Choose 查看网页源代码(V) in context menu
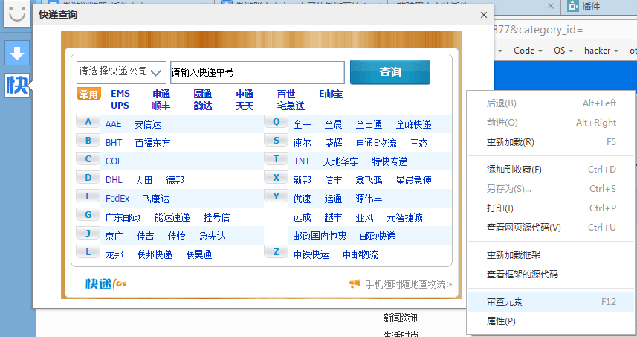This screenshot has height=337, width=637. 551,228
